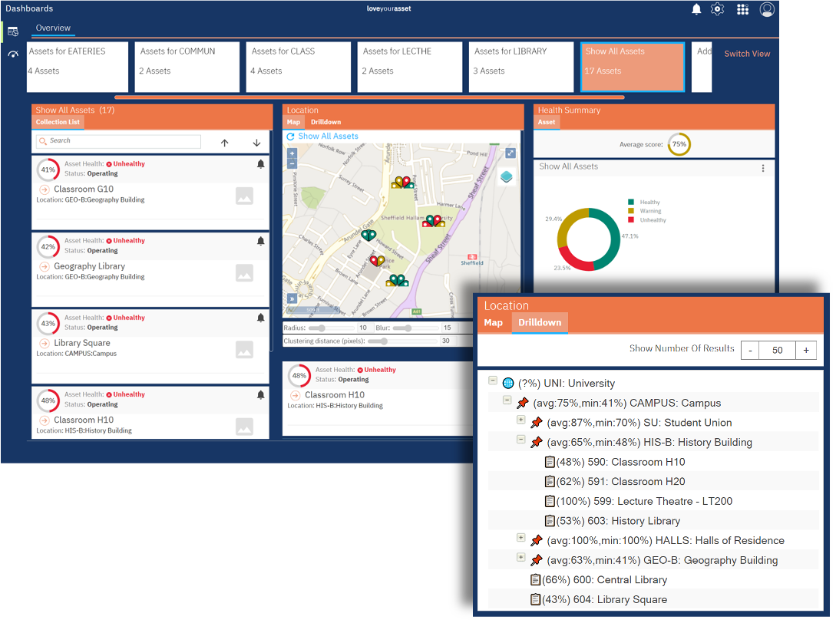
Task: Select the dashboards icon in the left sidebar
Action: [13, 31]
